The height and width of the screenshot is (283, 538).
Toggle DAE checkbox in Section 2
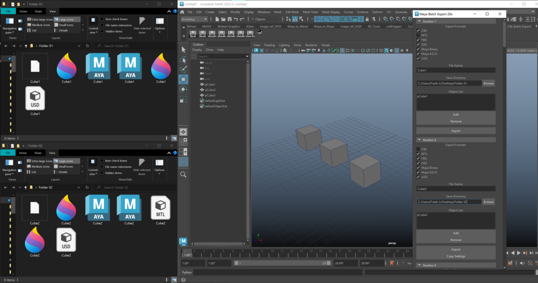pos(418,163)
